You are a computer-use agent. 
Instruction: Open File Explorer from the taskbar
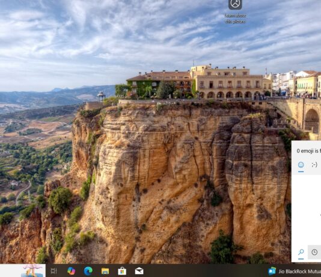click(x=105, y=271)
